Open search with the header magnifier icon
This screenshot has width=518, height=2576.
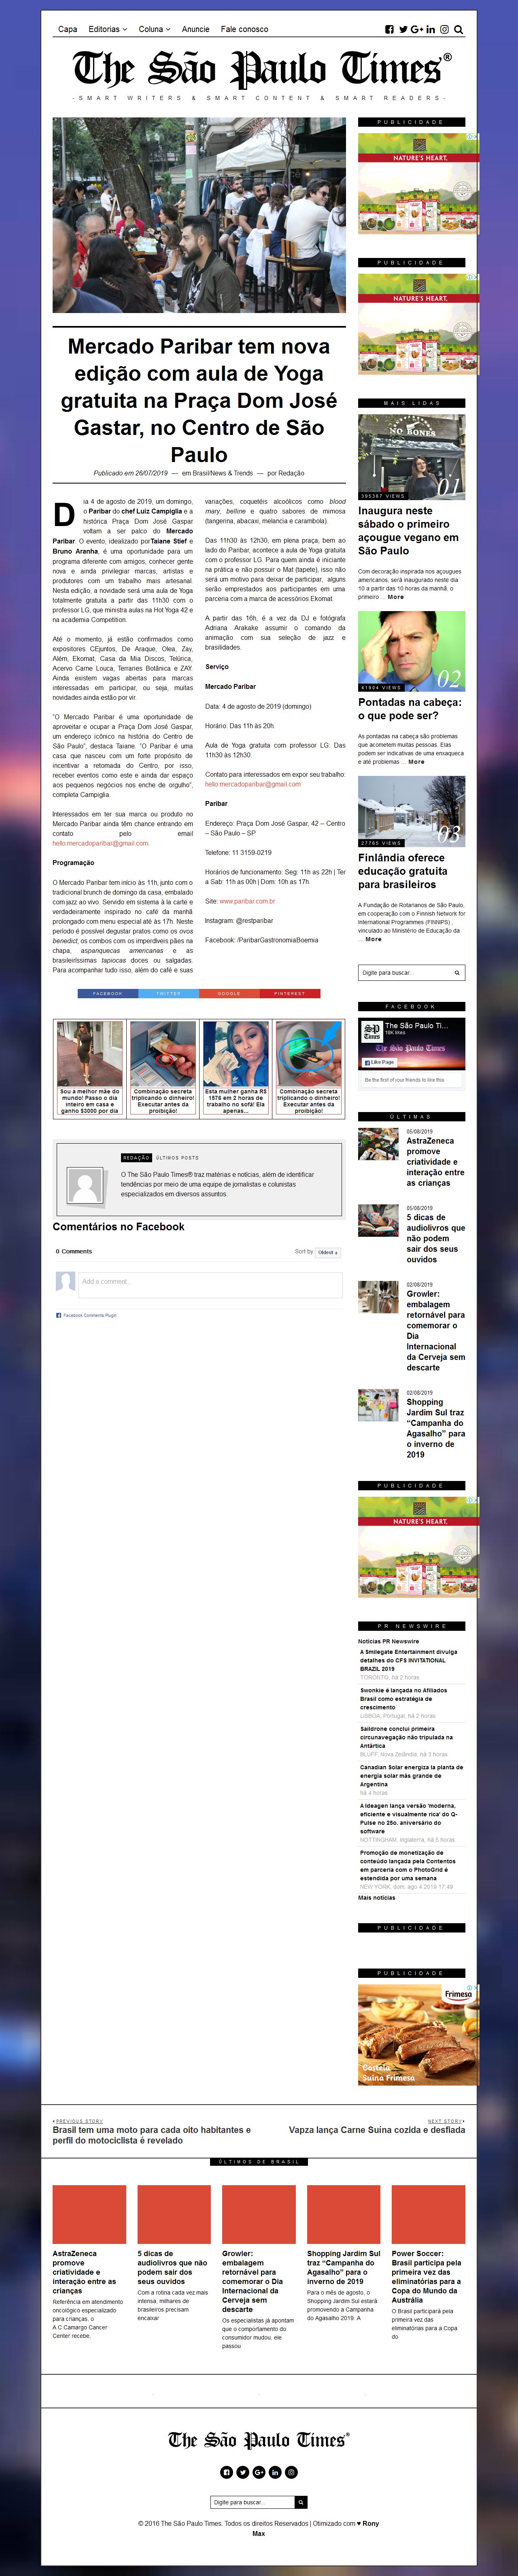point(459,30)
